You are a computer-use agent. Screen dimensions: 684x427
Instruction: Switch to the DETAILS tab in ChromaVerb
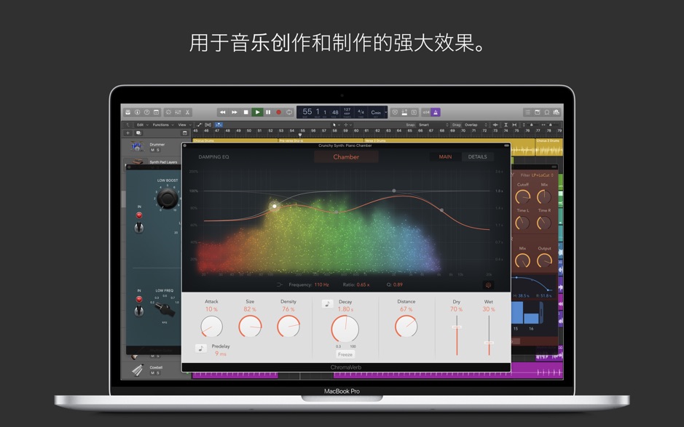tap(478, 156)
